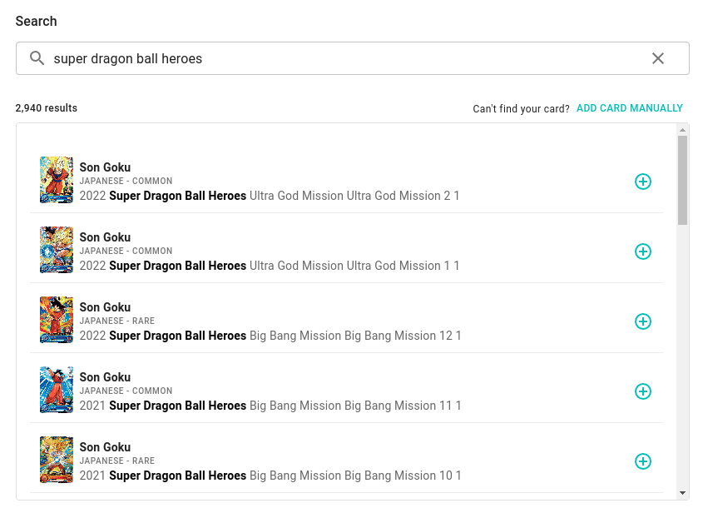Select the Son Goku title in the Big Bang Mission 12 row
This screenshot has width=708, height=518.
(x=105, y=307)
